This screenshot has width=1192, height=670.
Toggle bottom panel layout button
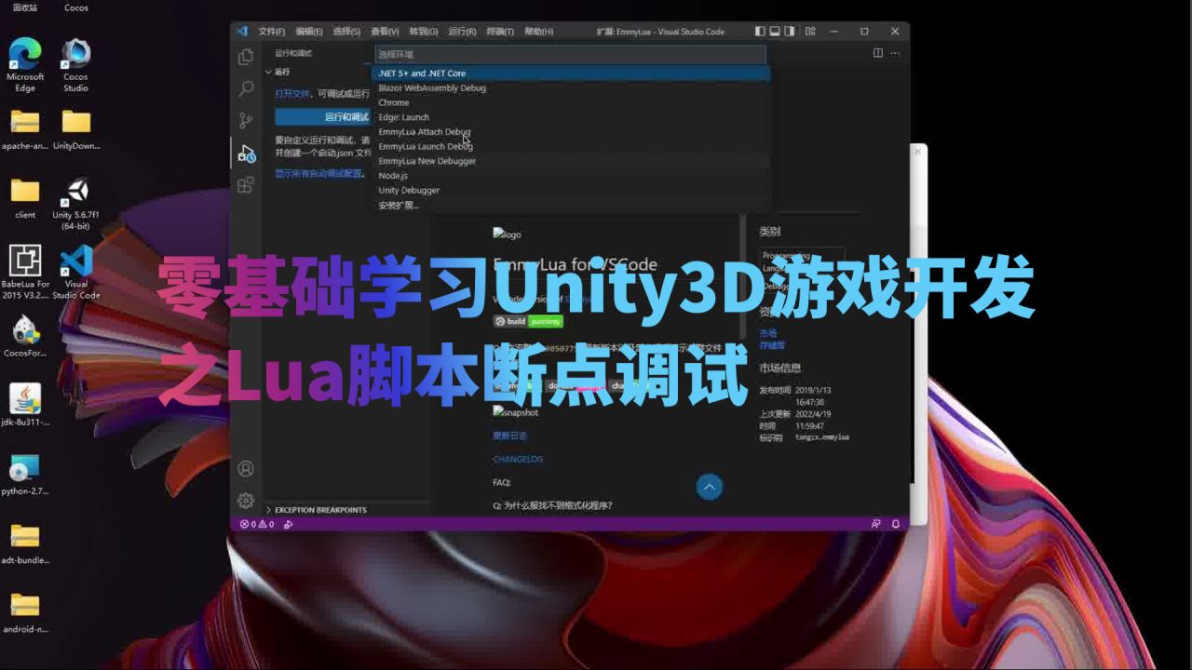point(775,31)
